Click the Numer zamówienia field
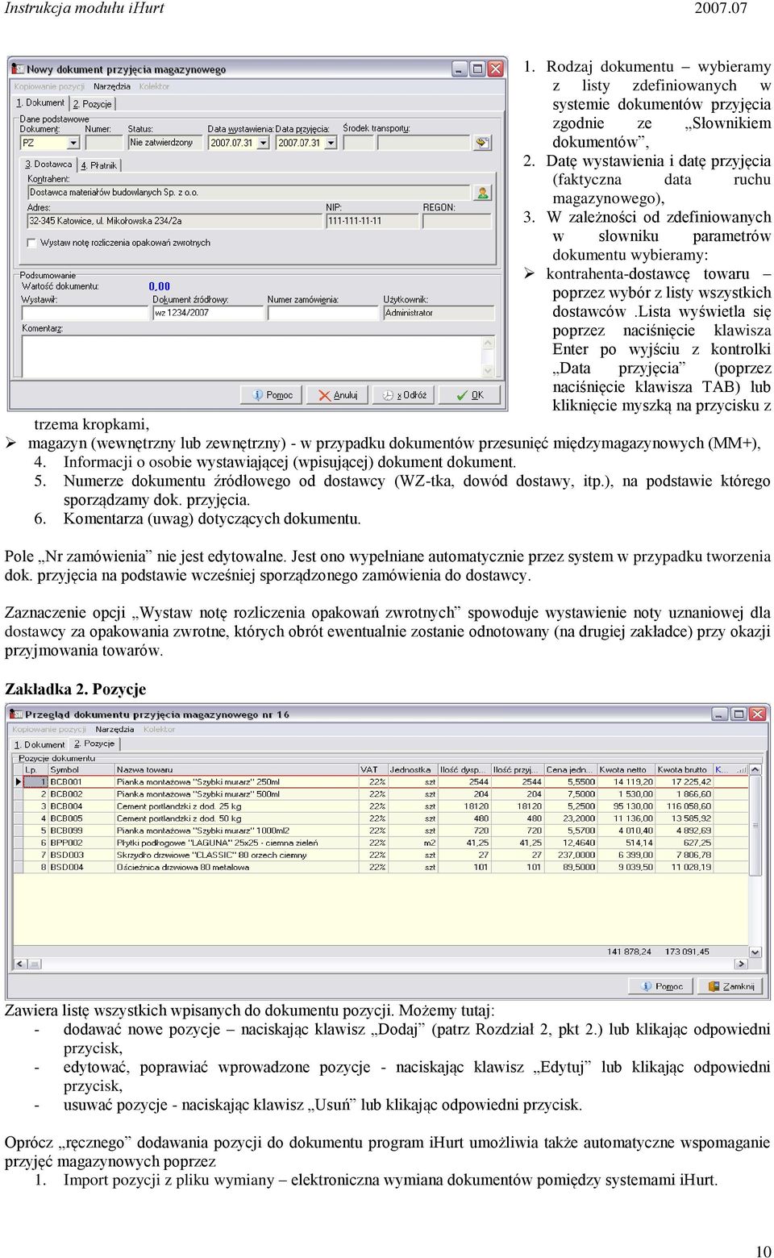Image resolution: width=774 pixels, height=1258 pixels. tap(322, 313)
